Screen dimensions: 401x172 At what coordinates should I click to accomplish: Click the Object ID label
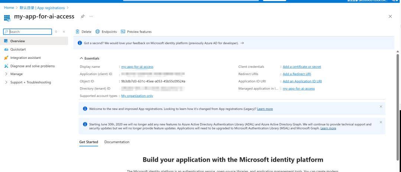pyautogui.click(x=87, y=81)
